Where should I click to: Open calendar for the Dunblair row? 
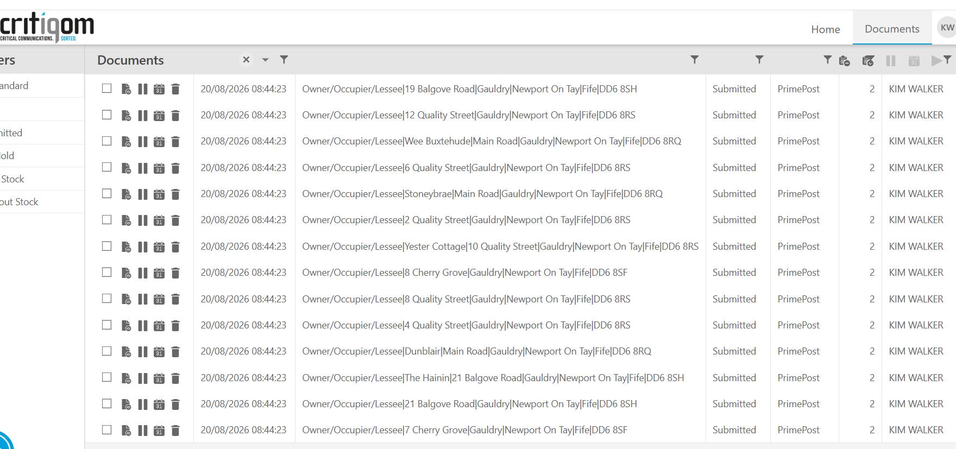(x=159, y=352)
